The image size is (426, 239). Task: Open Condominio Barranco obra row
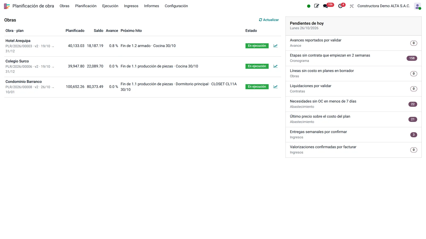pyautogui.click(x=143, y=87)
